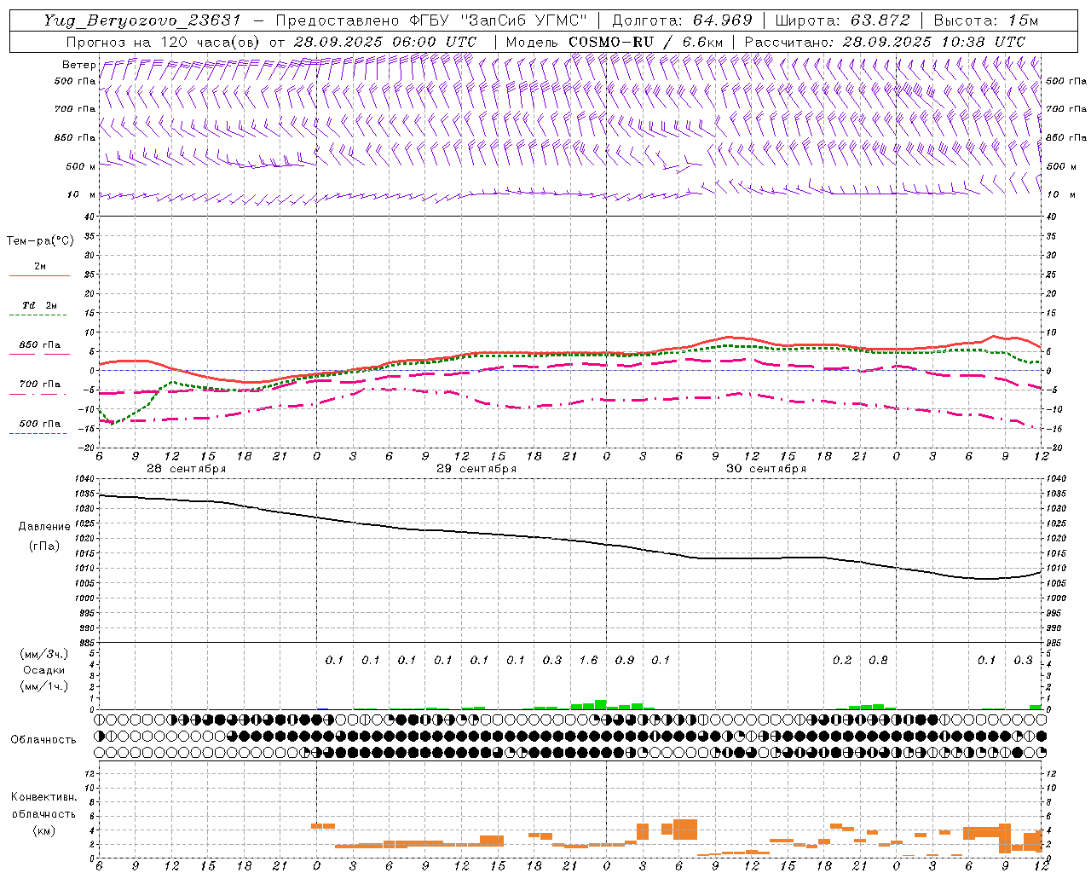Click the (мм/1ч.) unit label
Image resolution: width=1091 pixels, height=873 pixels.
[43, 686]
